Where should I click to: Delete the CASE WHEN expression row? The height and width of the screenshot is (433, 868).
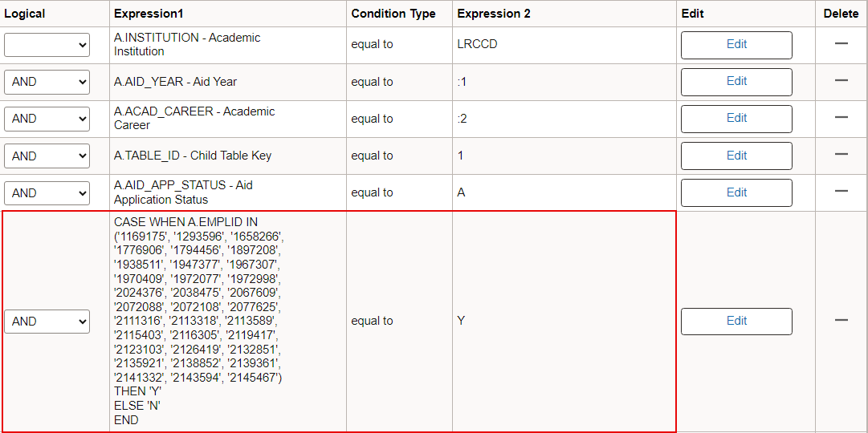pos(842,321)
